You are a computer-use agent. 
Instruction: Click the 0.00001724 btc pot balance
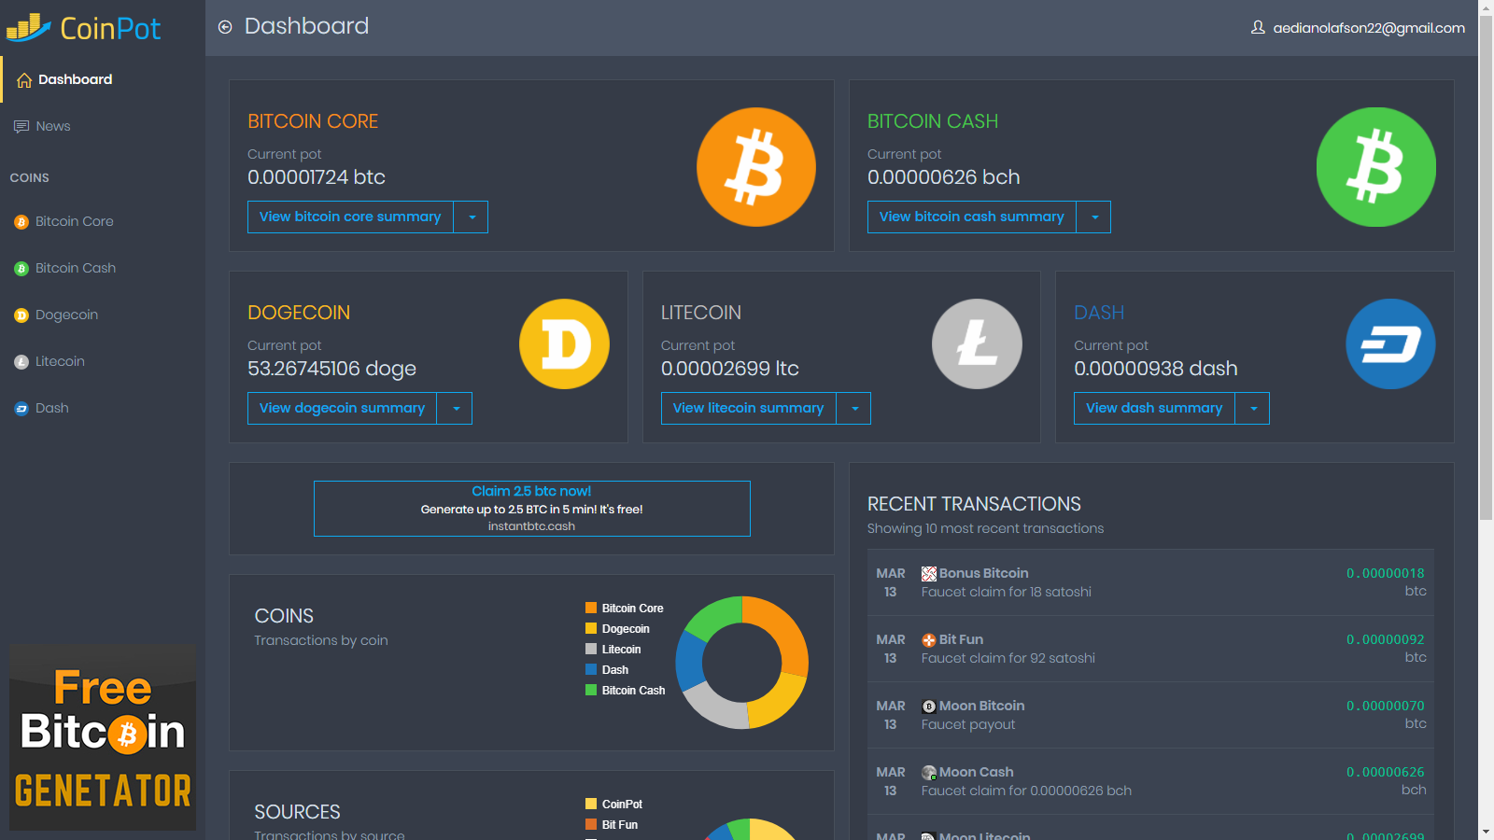pos(317,177)
